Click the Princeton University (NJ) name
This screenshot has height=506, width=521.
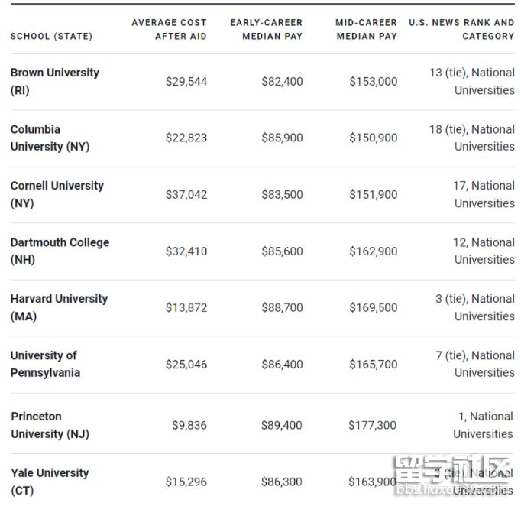(50, 425)
